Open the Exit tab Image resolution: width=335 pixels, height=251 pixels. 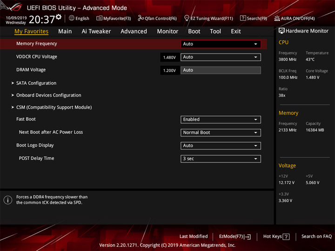pyautogui.click(x=236, y=32)
